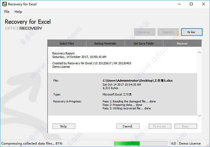The image size is (210, 147).
Task: Switch to the Set Save Folder tab
Action: click(144, 43)
